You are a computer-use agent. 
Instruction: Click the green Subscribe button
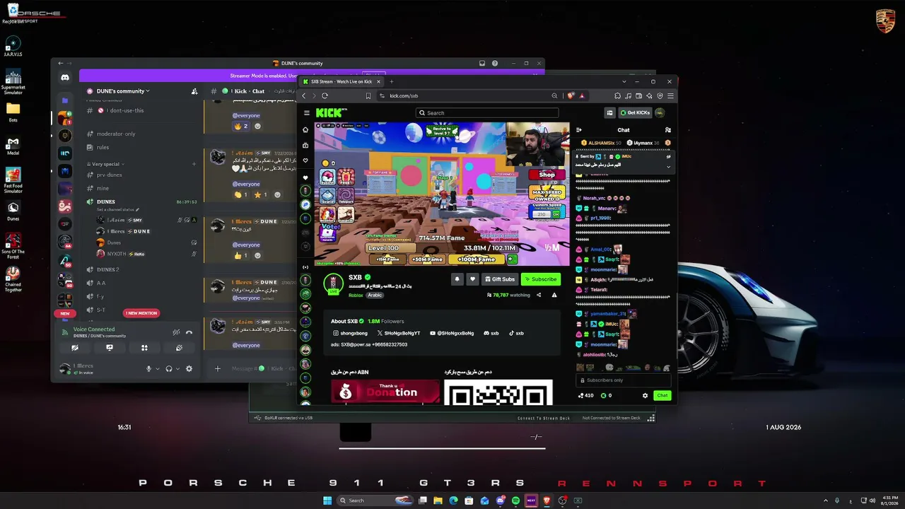point(541,279)
